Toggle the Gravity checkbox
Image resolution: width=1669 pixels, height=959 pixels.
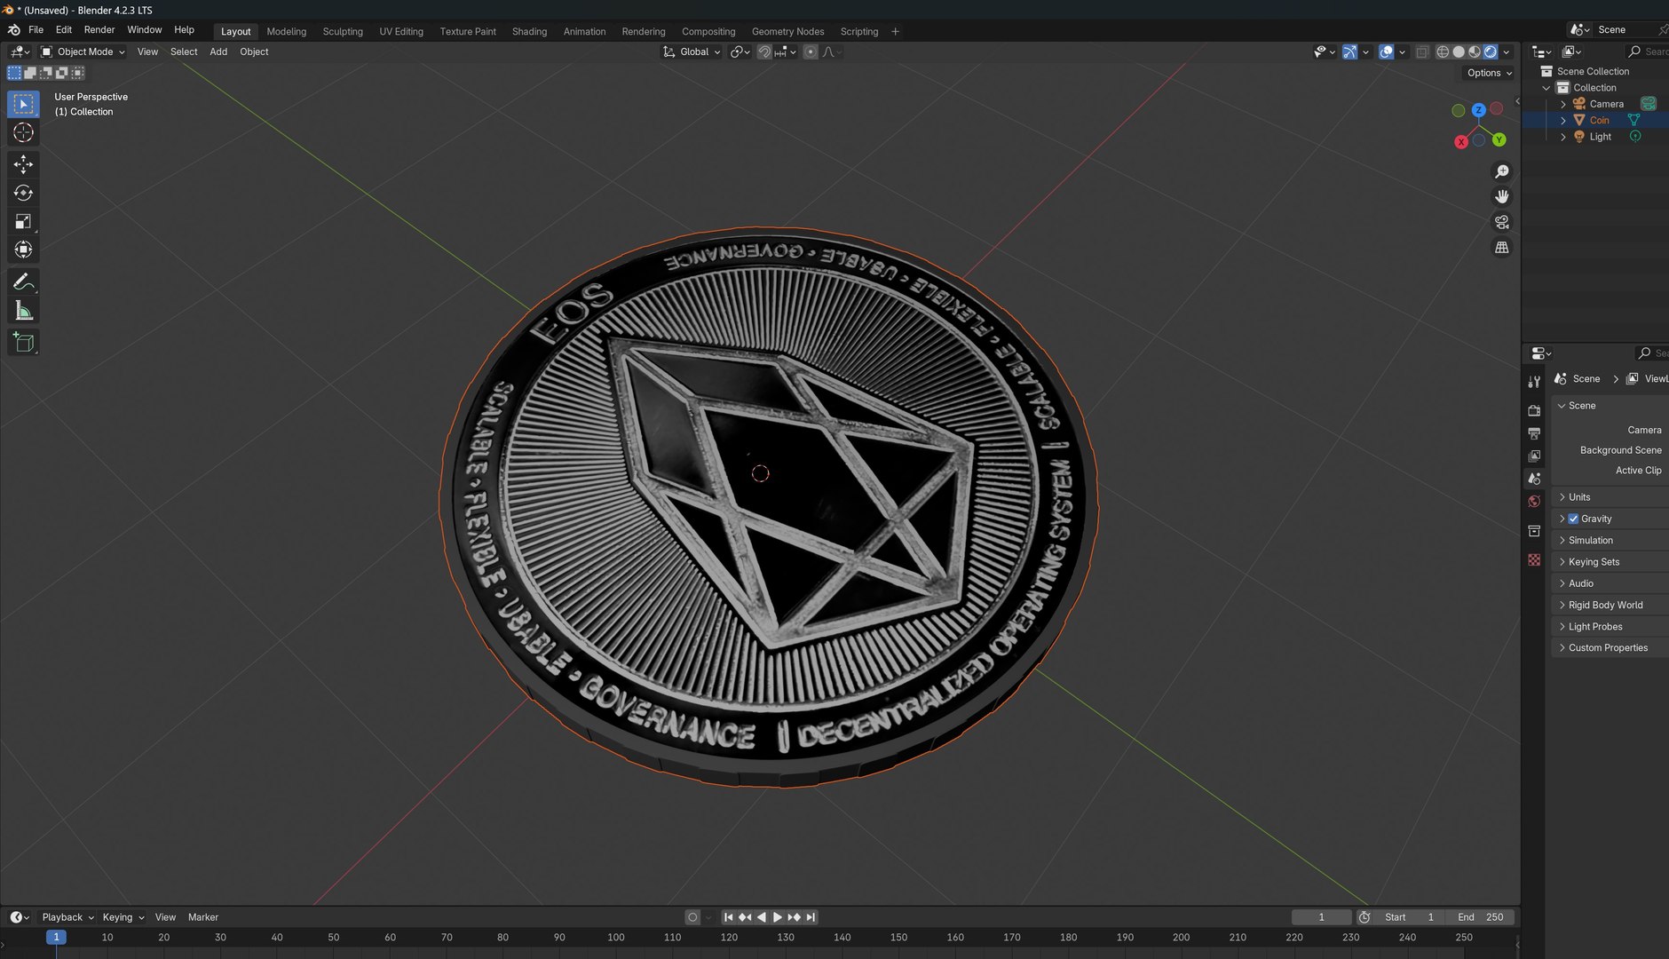[x=1573, y=519]
